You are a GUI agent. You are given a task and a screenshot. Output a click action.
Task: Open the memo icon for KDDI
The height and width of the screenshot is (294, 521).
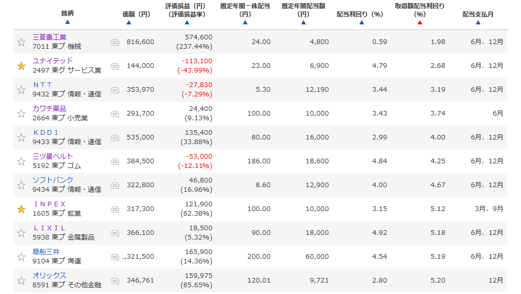[x=115, y=137]
